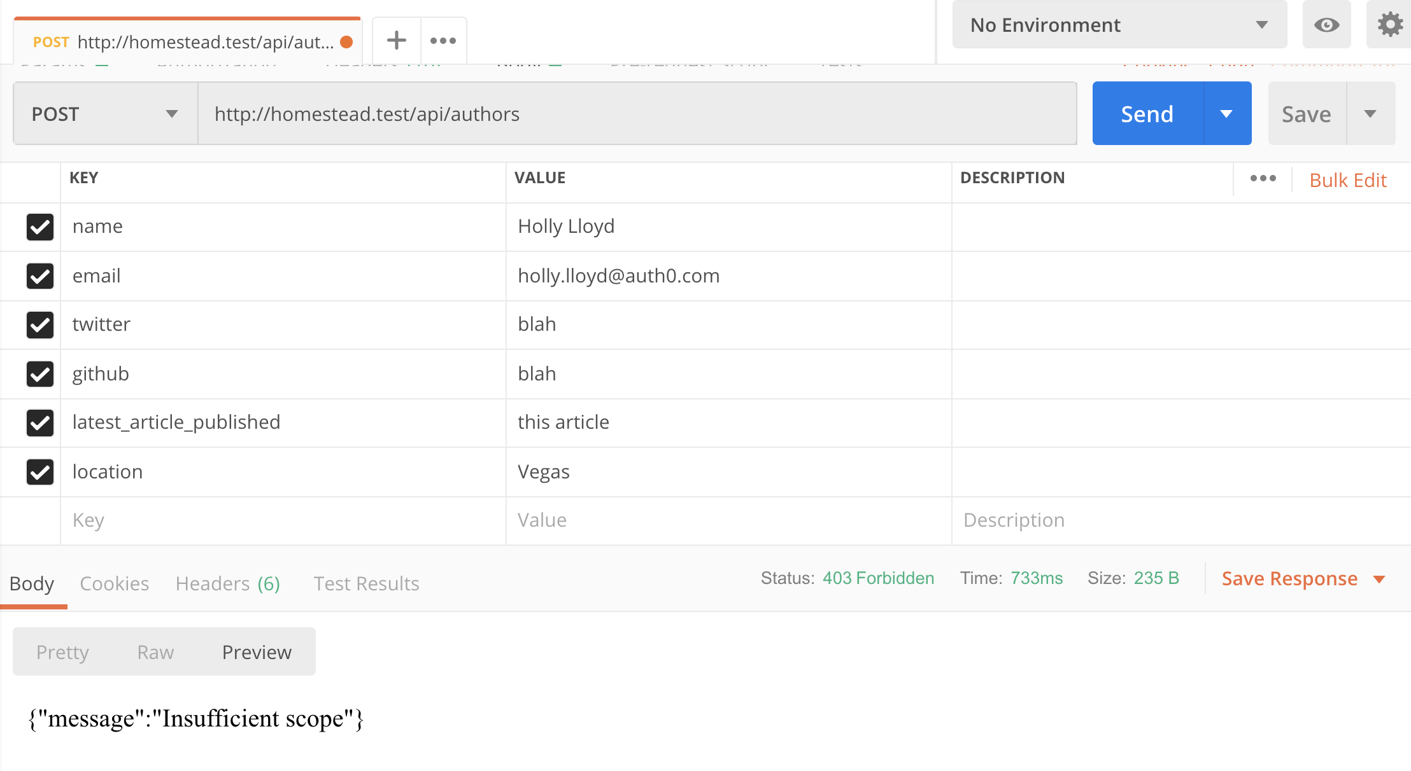Screen dimensions: 1411x771
Task: Expand the Send button dropdown arrow
Action: [1226, 114]
